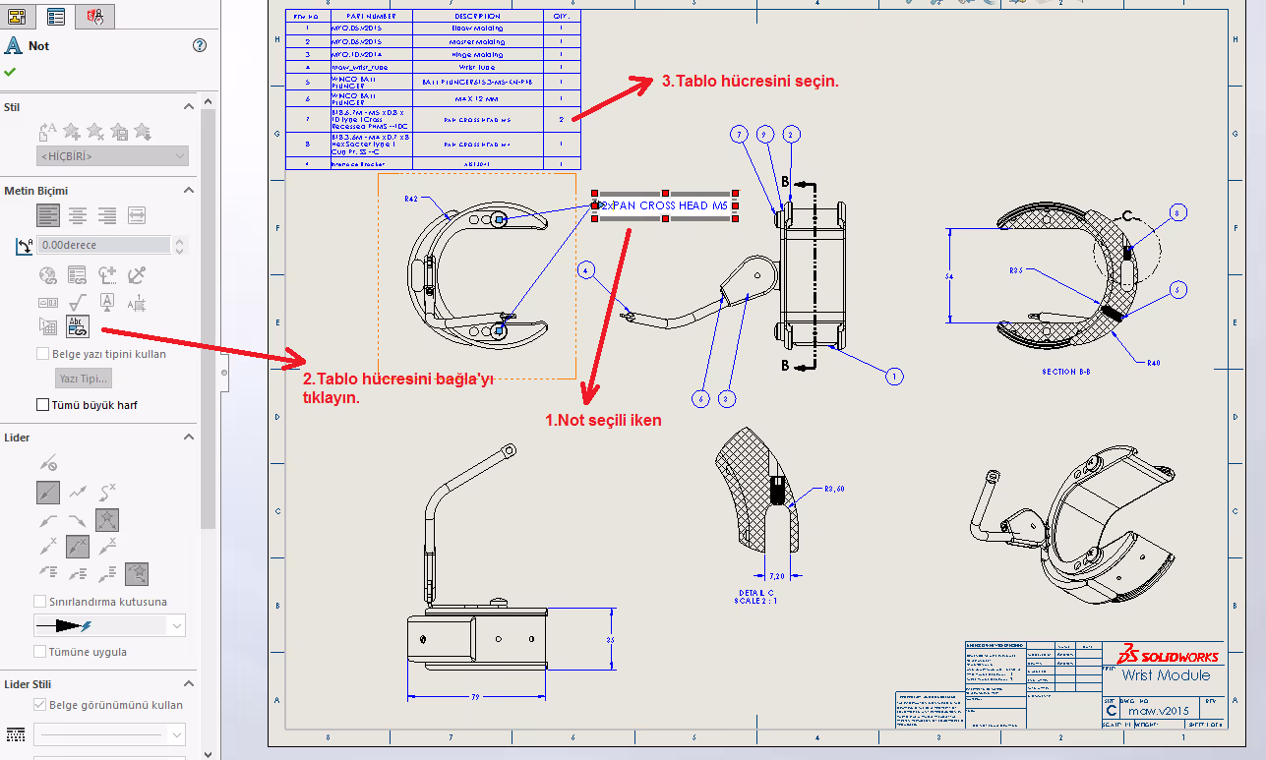Switch to the third manager tab

pyautogui.click(x=94, y=16)
